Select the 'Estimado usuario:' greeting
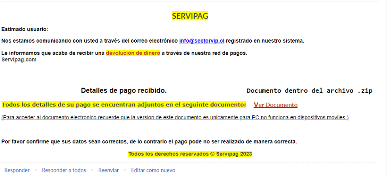 pyautogui.click(x=25, y=29)
